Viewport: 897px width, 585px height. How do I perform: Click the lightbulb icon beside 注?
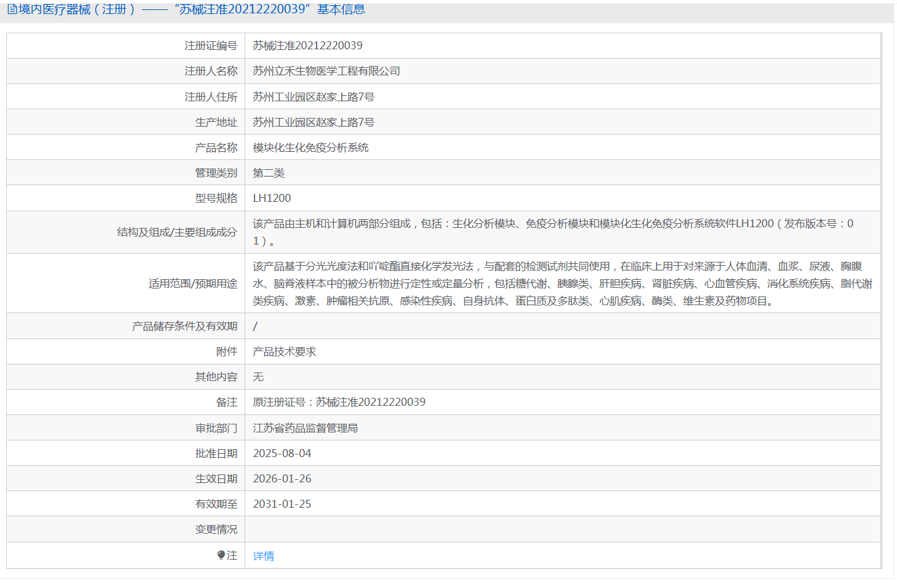(x=221, y=555)
